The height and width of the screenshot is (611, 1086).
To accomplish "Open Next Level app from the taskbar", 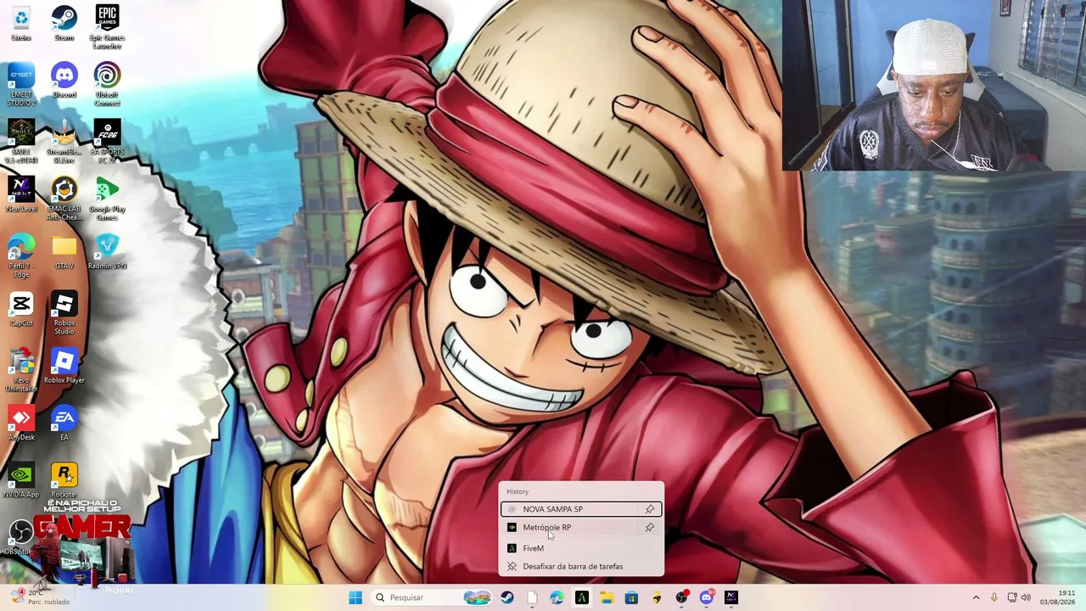I will pyautogui.click(x=731, y=597).
